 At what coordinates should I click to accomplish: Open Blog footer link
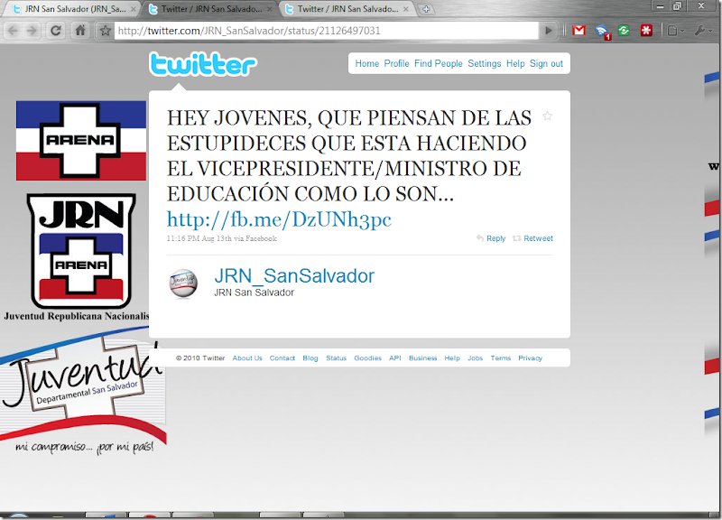click(310, 357)
